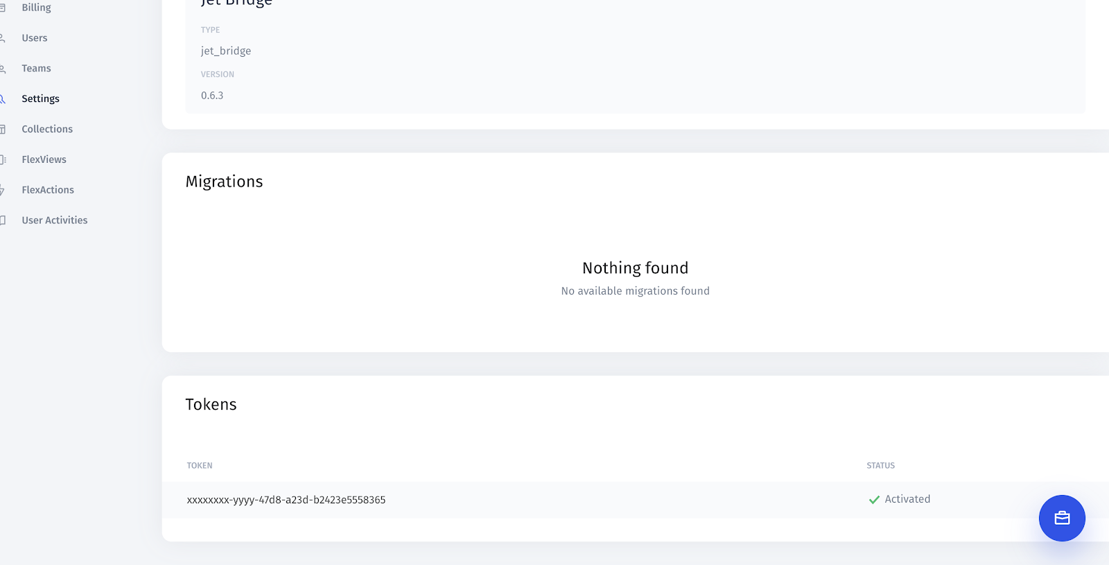The height and width of the screenshot is (565, 1109).
Task: Click the Teams sidebar icon
Action: click(x=2, y=69)
